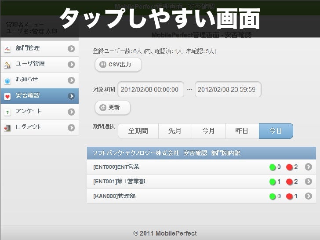
Task: Click the refresh icon in 更新 button
Action: point(103,108)
